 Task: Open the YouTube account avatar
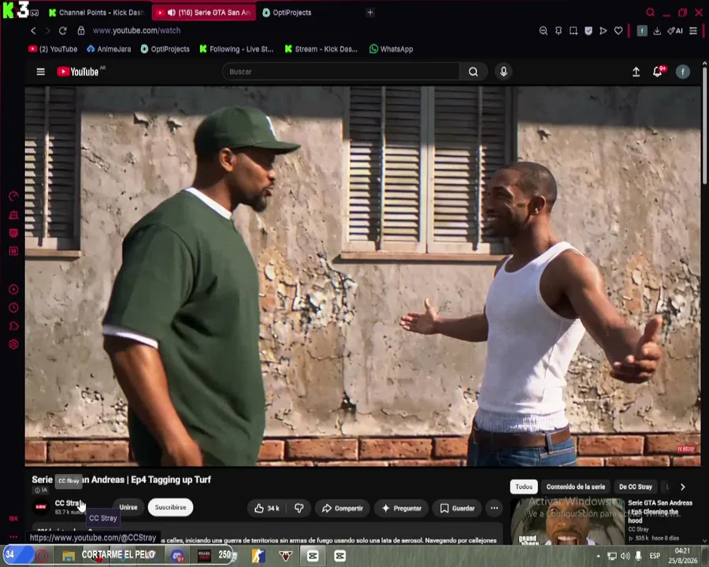click(x=683, y=72)
